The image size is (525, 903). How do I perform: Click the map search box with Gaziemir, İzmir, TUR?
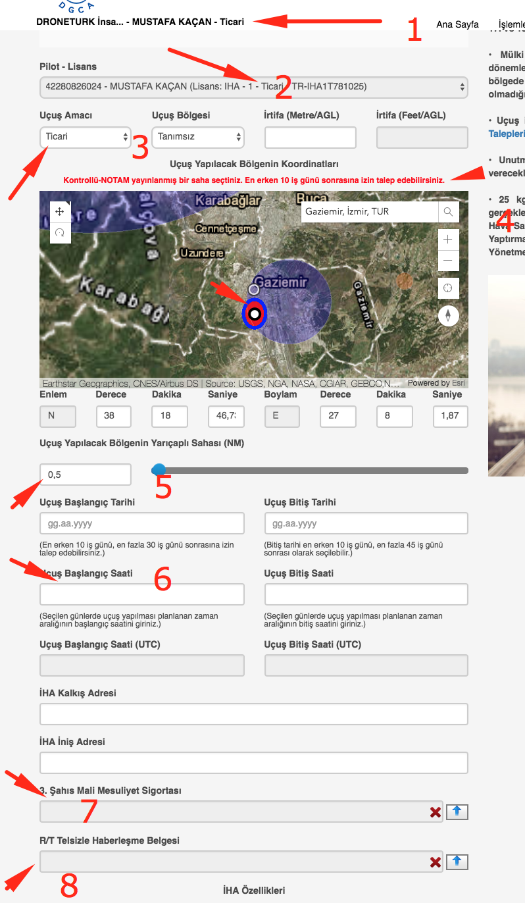point(370,212)
